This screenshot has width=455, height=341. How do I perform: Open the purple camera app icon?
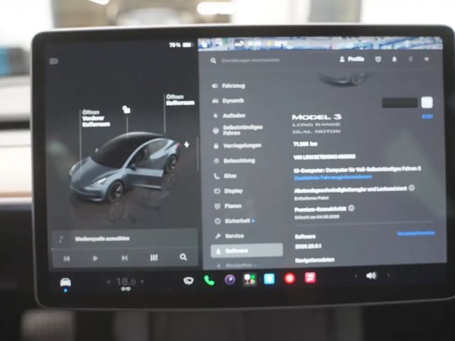tap(230, 279)
